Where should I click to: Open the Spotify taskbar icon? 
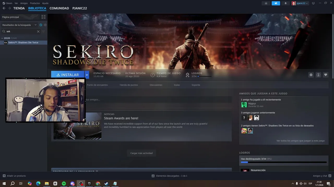(64, 183)
